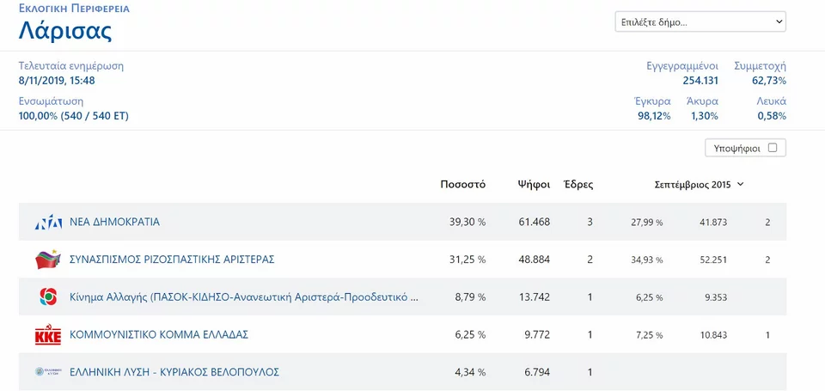Click the 100,00% (540 / 540 ET) value
Image resolution: width=825 pixels, height=391 pixels.
click(74, 116)
